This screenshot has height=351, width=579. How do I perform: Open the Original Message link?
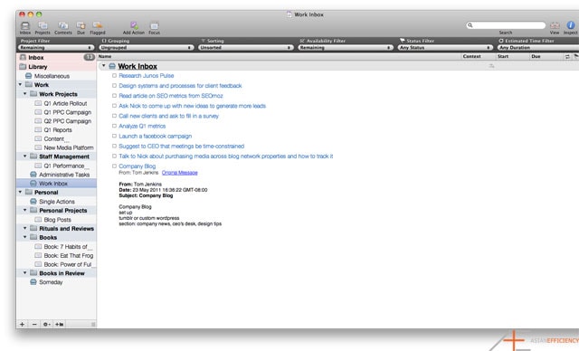click(180, 173)
